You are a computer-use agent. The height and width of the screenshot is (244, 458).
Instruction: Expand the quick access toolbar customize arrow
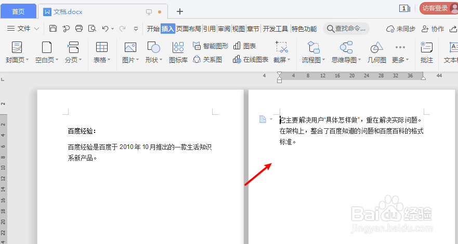(136, 29)
